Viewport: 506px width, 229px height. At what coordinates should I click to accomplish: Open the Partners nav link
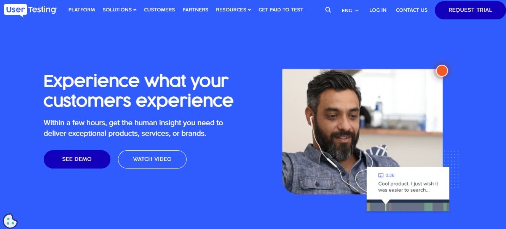tap(195, 10)
